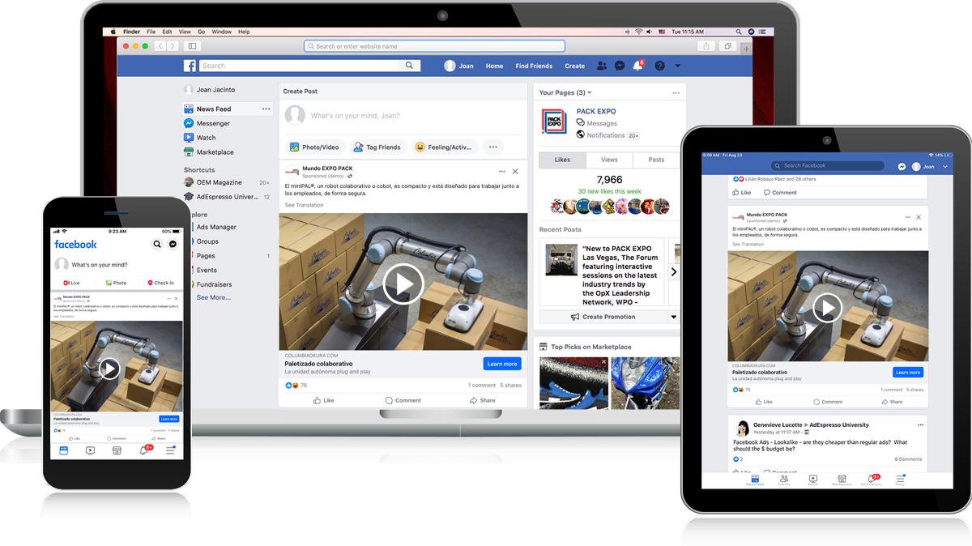
Task: Click Learn more on the laptop ad
Action: click(x=502, y=364)
